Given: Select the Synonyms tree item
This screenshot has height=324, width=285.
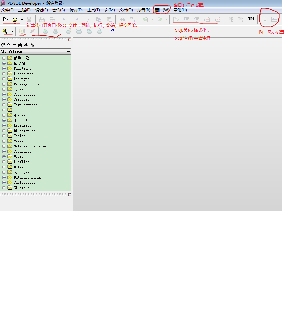Looking at the screenshot, I should click(21, 172).
